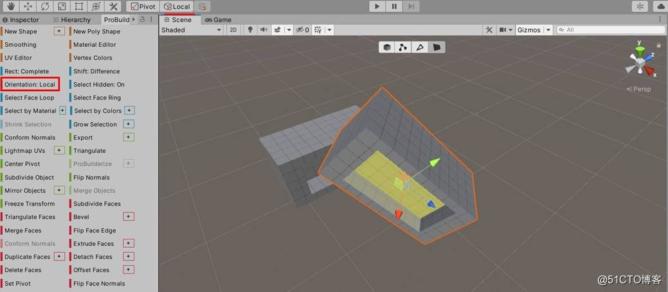The image size is (668, 292).
Task: Click Flip Face Normals
Action: pyautogui.click(x=99, y=283)
